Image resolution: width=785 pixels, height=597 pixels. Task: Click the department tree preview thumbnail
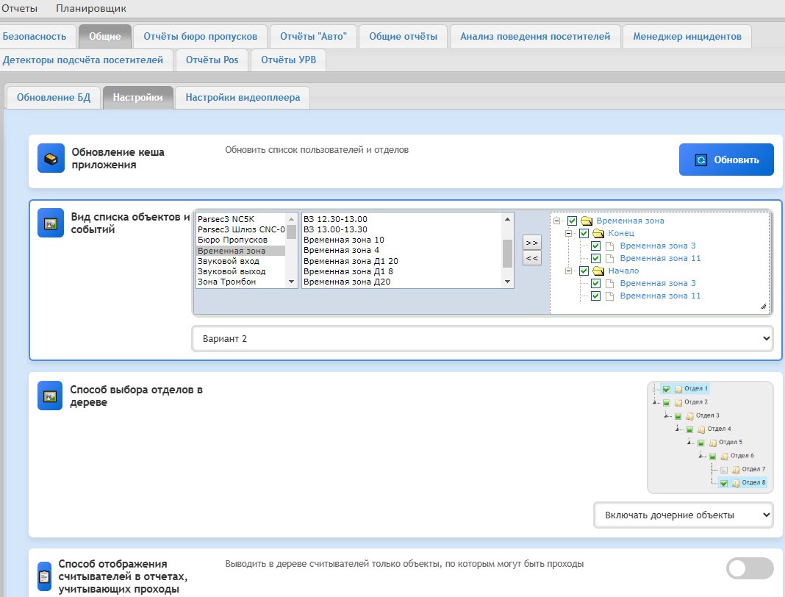click(711, 437)
